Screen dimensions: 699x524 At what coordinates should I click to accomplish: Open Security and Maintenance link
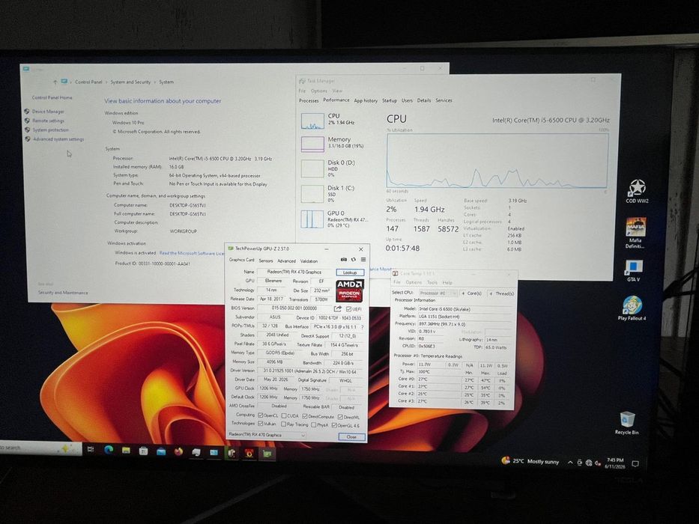pyautogui.click(x=63, y=293)
